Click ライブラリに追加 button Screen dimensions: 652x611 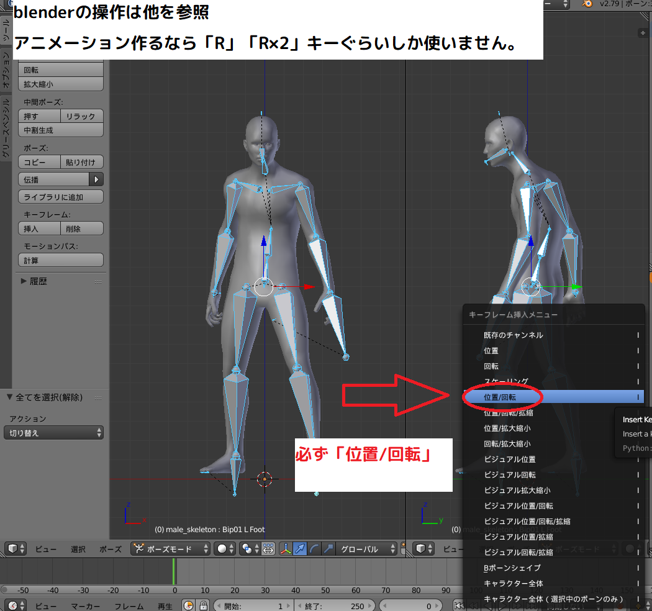click(61, 197)
